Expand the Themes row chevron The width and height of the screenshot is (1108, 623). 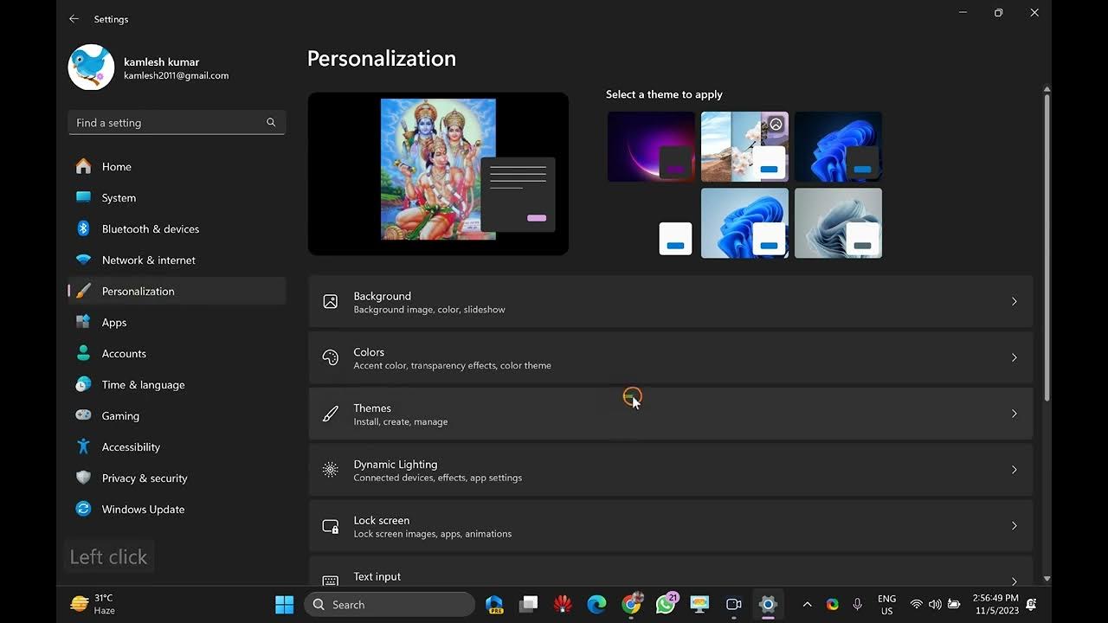(x=1014, y=414)
